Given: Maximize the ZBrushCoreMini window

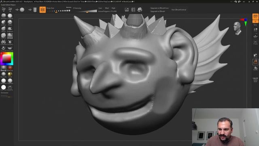Looking at the screenshot, I should [253, 2].
